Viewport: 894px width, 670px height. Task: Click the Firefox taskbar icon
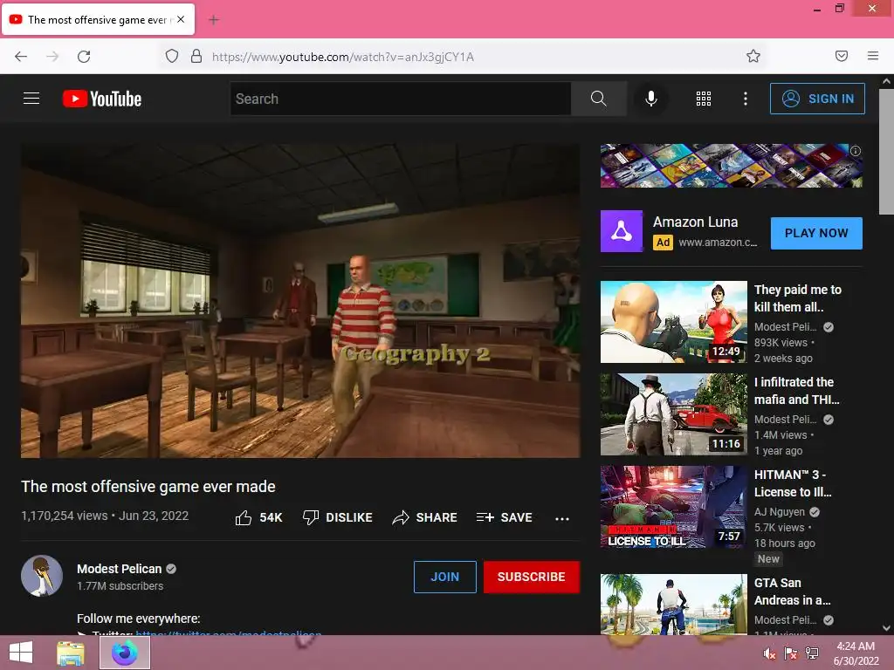click(x=125, y=653)
